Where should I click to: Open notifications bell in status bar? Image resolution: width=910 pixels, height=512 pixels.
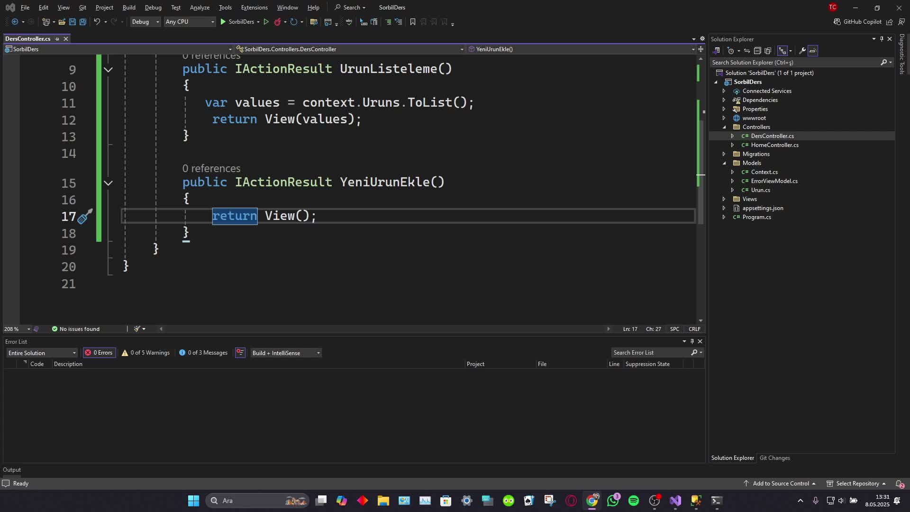click(899, 484)
